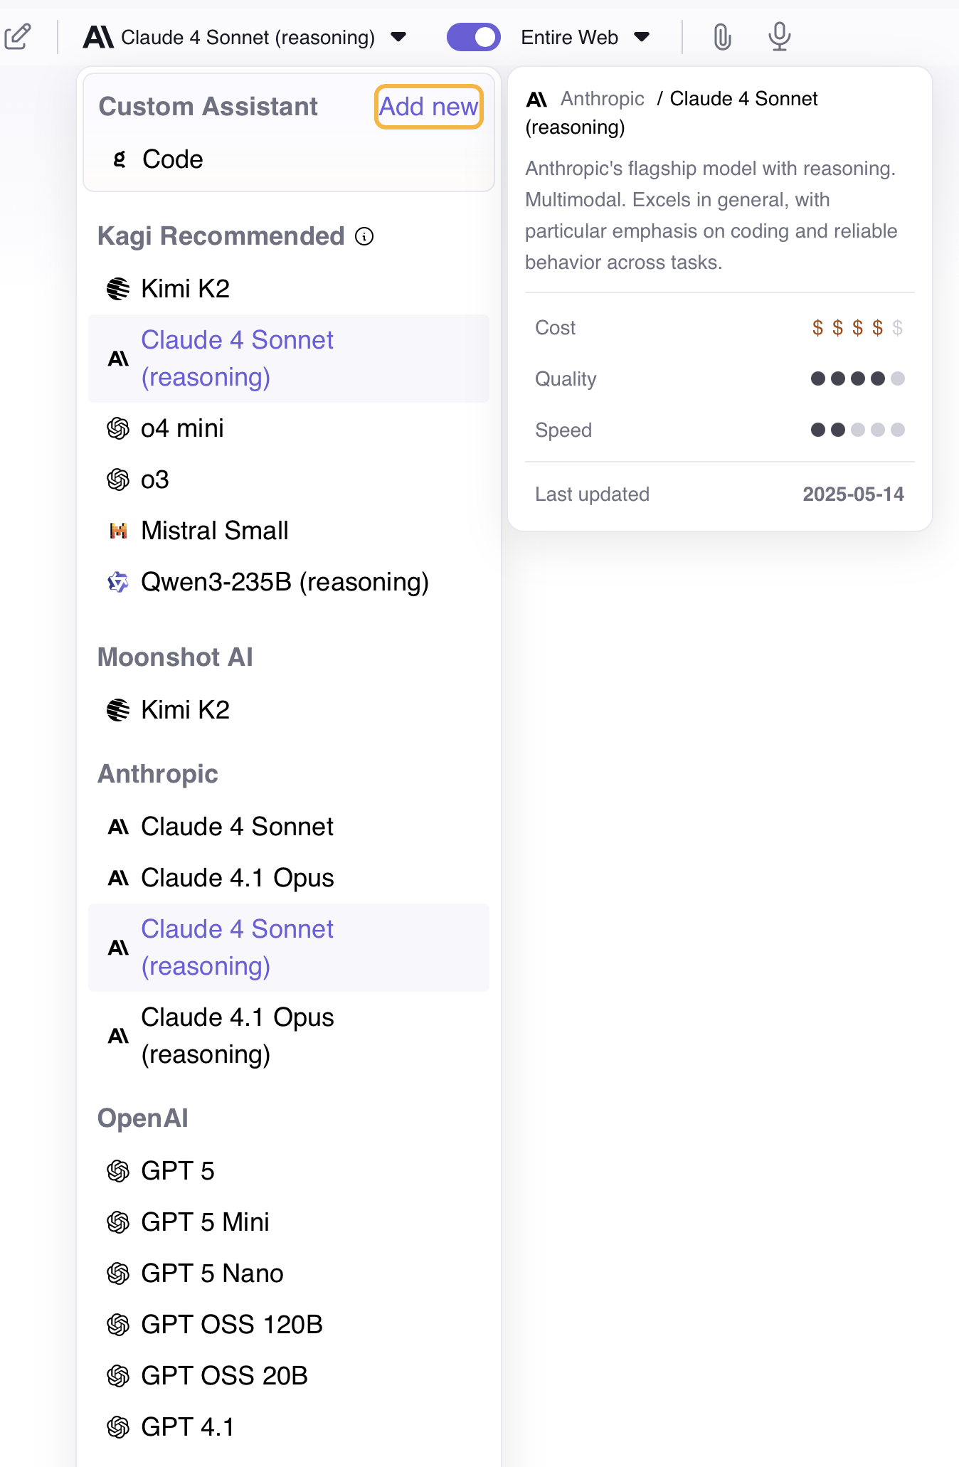The height and width of the screenshot is (1467, 959).
Task: Click the Qwen3-235B logo icon
Action: click(x=118, y=582)
